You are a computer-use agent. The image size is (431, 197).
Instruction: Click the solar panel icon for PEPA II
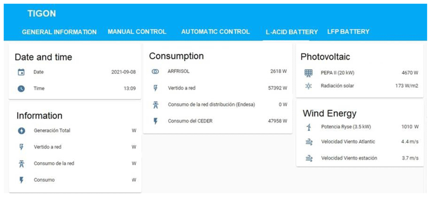click(x=309, y=73)
